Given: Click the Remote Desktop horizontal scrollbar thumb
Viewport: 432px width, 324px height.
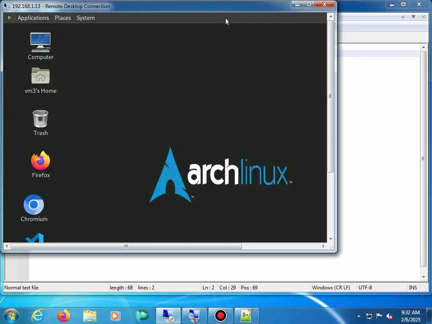Looking at the screenshot, I should [x=126, y=246].
